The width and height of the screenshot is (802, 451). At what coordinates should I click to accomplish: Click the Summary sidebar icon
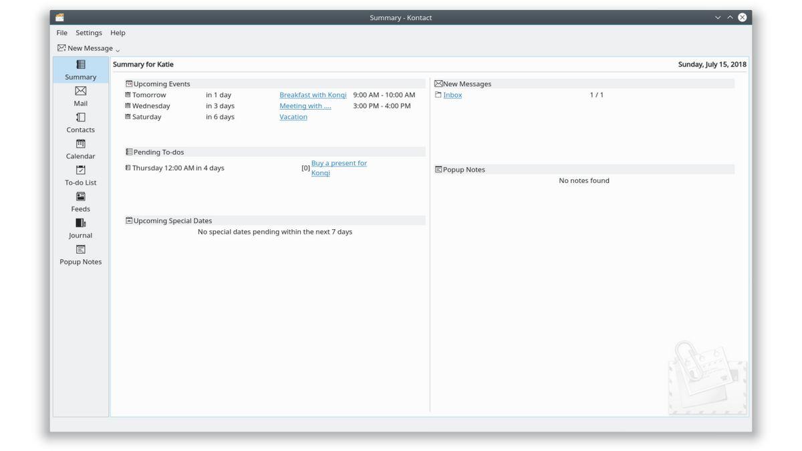pos(80,65)
